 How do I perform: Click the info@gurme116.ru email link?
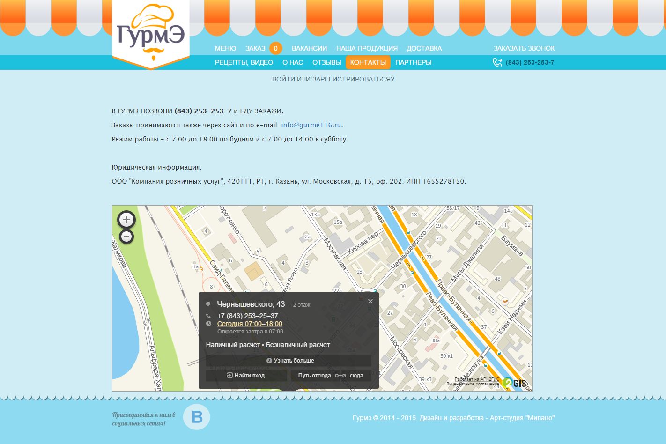click(311, 125)
